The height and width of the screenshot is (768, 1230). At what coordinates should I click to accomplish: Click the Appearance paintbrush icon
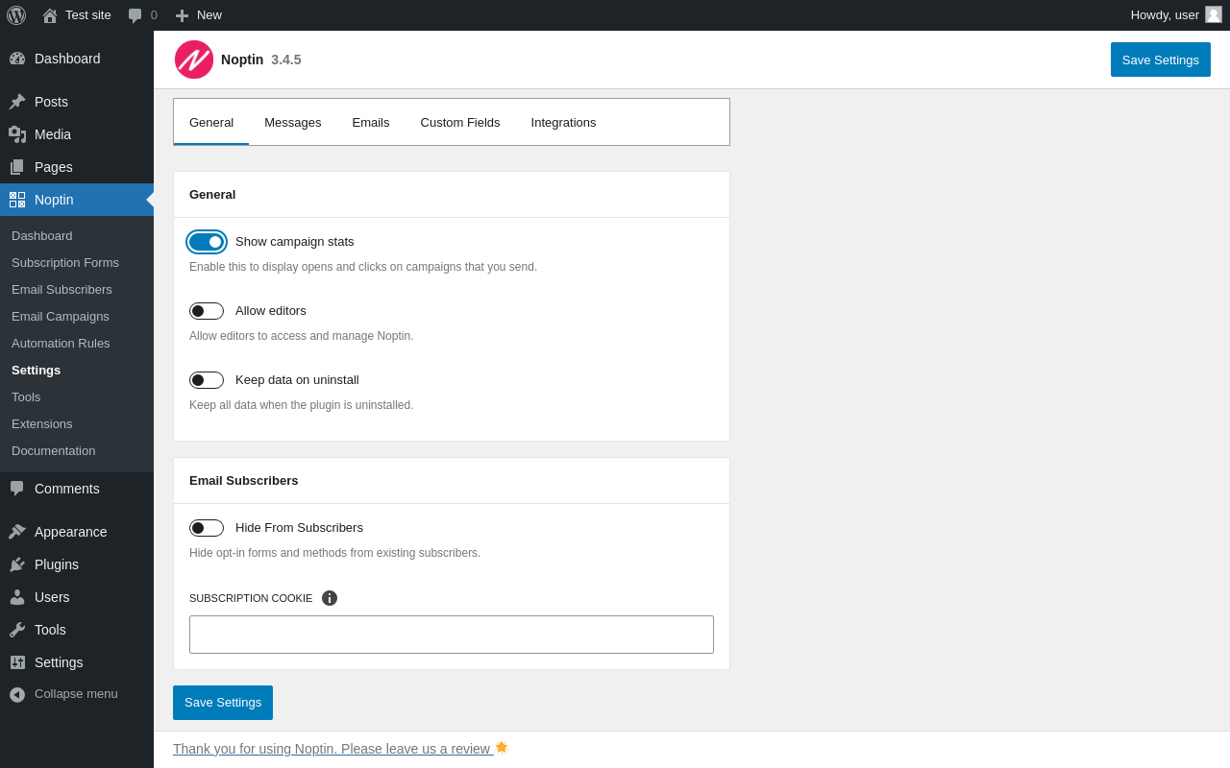[17, 532]
